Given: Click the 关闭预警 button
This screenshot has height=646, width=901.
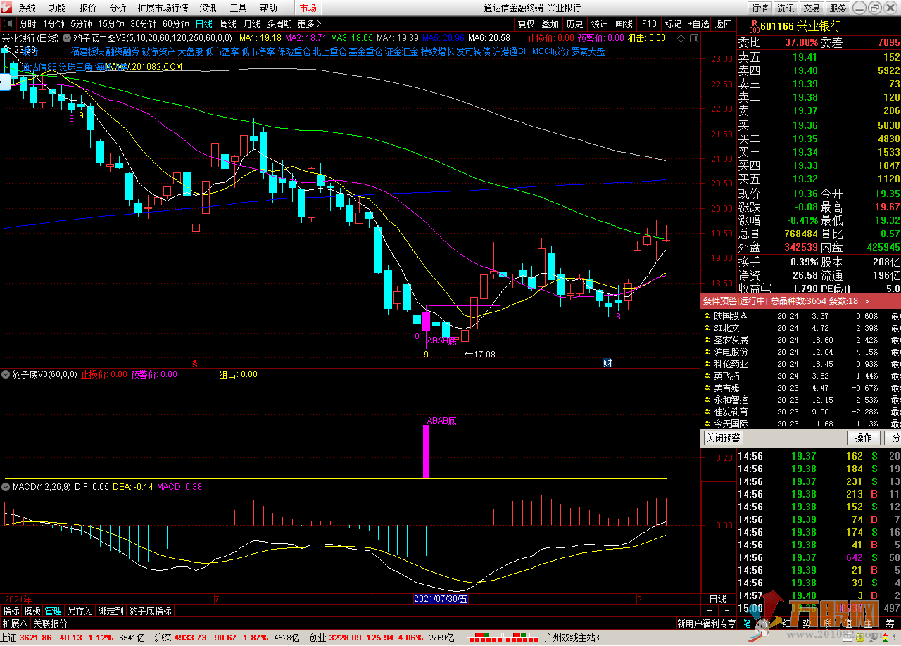Looking at the screenshot, I should point(723,438).
